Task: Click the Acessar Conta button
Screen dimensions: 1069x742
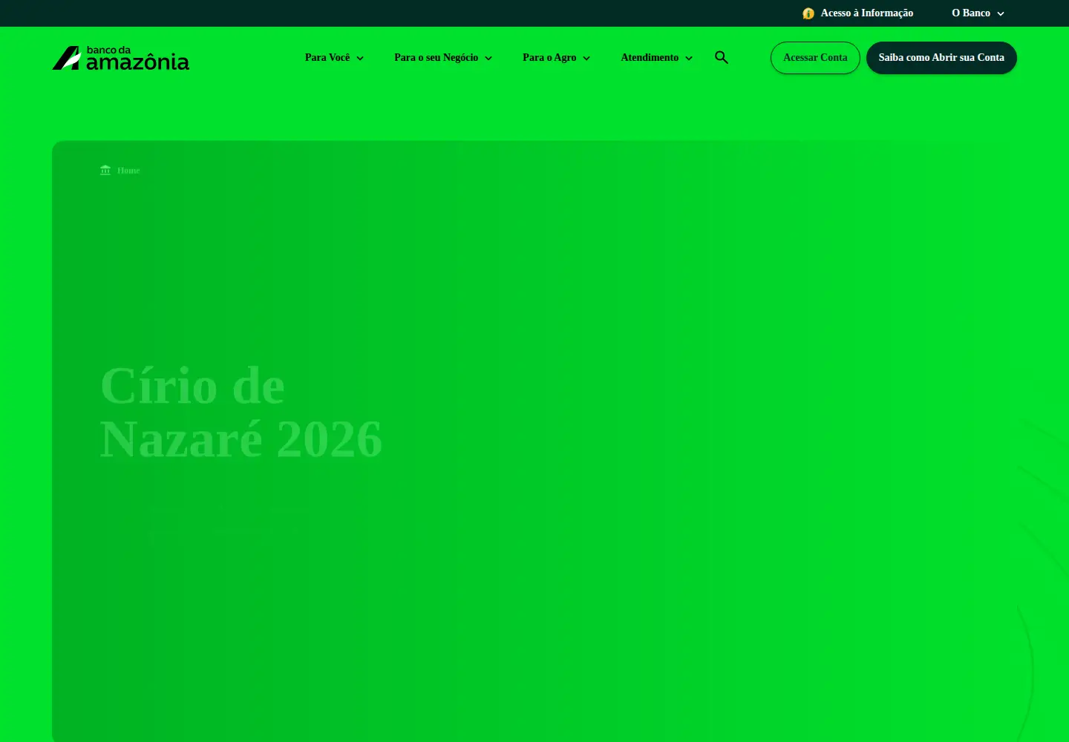Action: 815,58
